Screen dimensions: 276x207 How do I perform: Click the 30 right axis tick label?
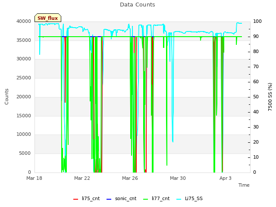pyautogui.click(x=256, y=127)
